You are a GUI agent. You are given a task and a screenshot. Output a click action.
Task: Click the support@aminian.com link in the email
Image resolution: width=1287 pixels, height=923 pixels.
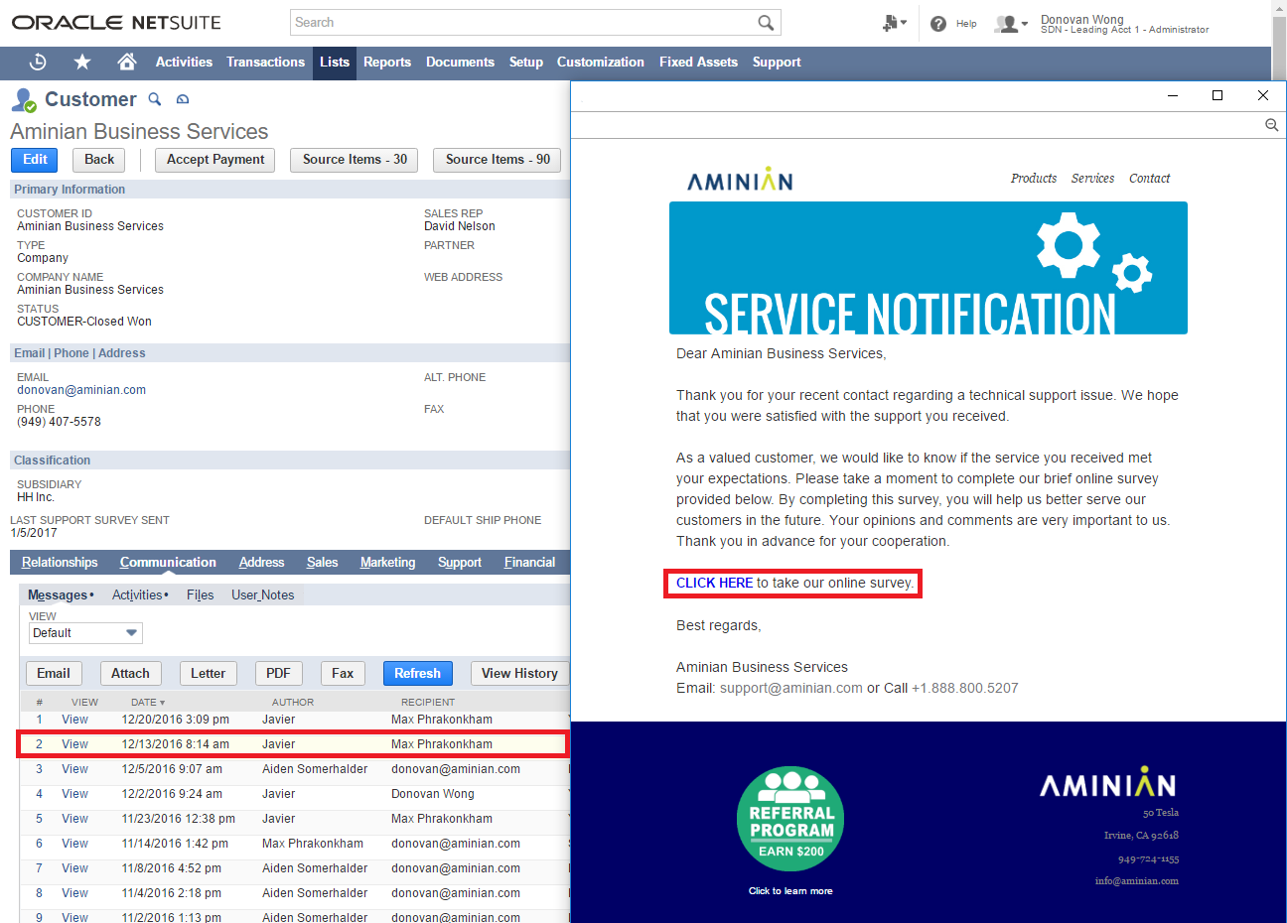pyautogui.click(x=790, y=688)
